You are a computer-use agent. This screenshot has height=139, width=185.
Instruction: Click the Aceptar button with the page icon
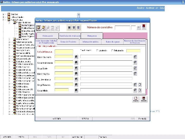136,99
